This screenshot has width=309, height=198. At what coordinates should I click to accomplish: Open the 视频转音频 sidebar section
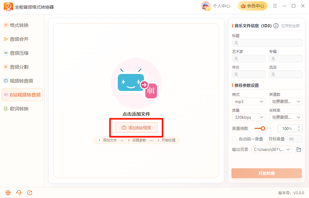coord(21,81)
